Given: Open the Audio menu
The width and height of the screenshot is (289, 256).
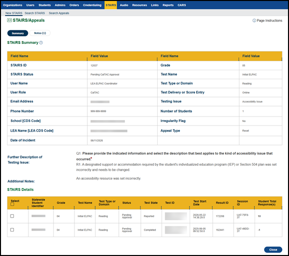Looking at the screenshot, I should pyautogui.click(x=124, y=5).
